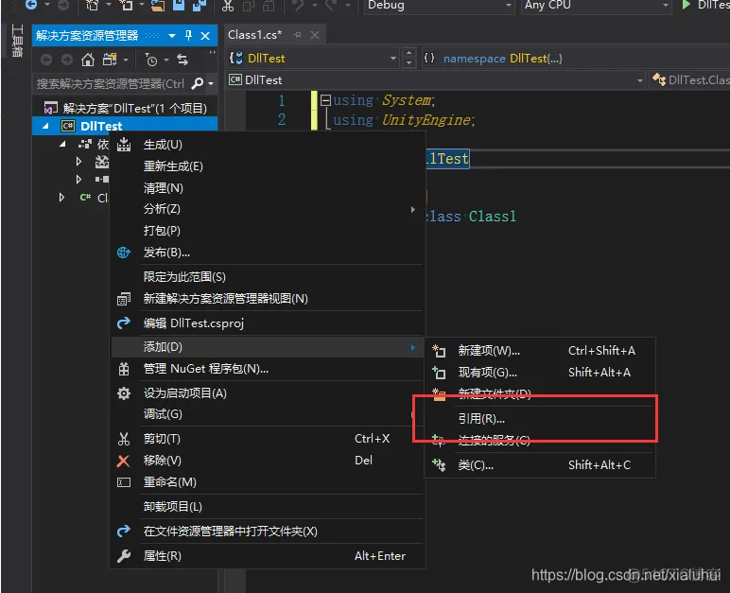Toggle the pending changes filter clock icon
730x593 pixels.
pos(151,60)
